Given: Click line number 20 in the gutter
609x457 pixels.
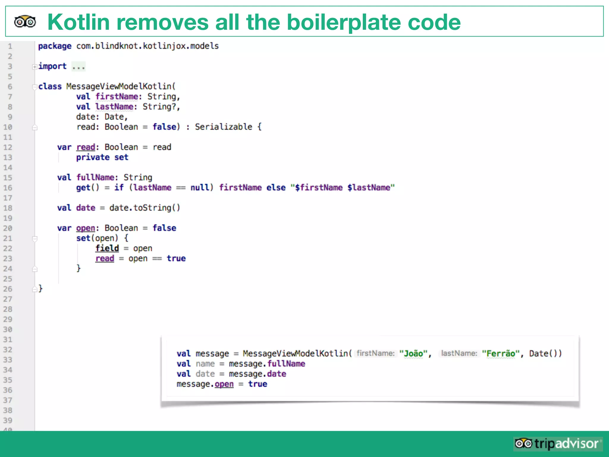Looking at the screenshot, I should (x=8, y=228).
